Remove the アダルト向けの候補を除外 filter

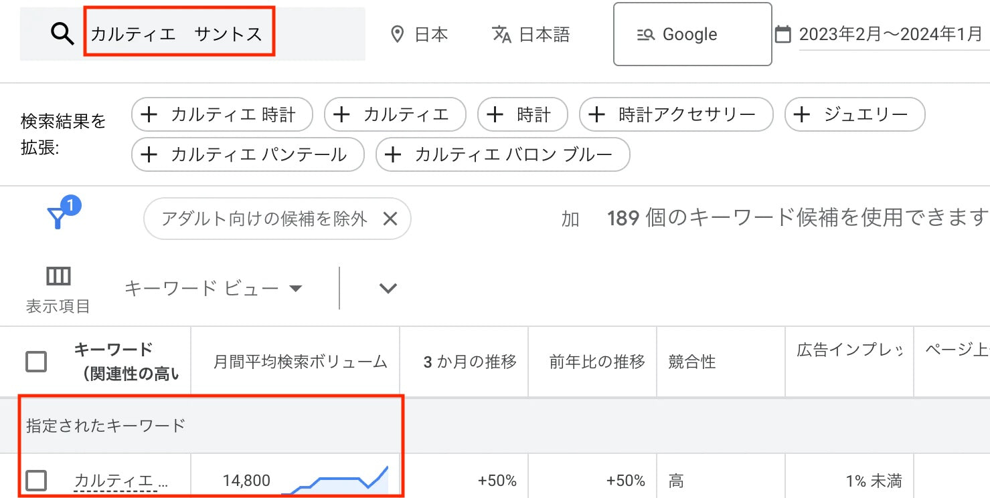pyautogui.click(x=390, y=219)
